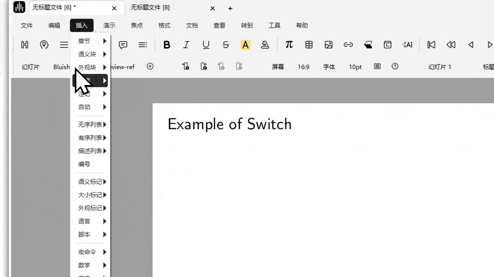Toggle bold formatting
494x277 pixels.
(x=167, y=45)
